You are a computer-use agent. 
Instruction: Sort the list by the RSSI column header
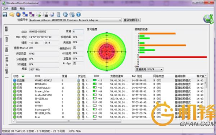pyautogui.click(x=96, y=76)
